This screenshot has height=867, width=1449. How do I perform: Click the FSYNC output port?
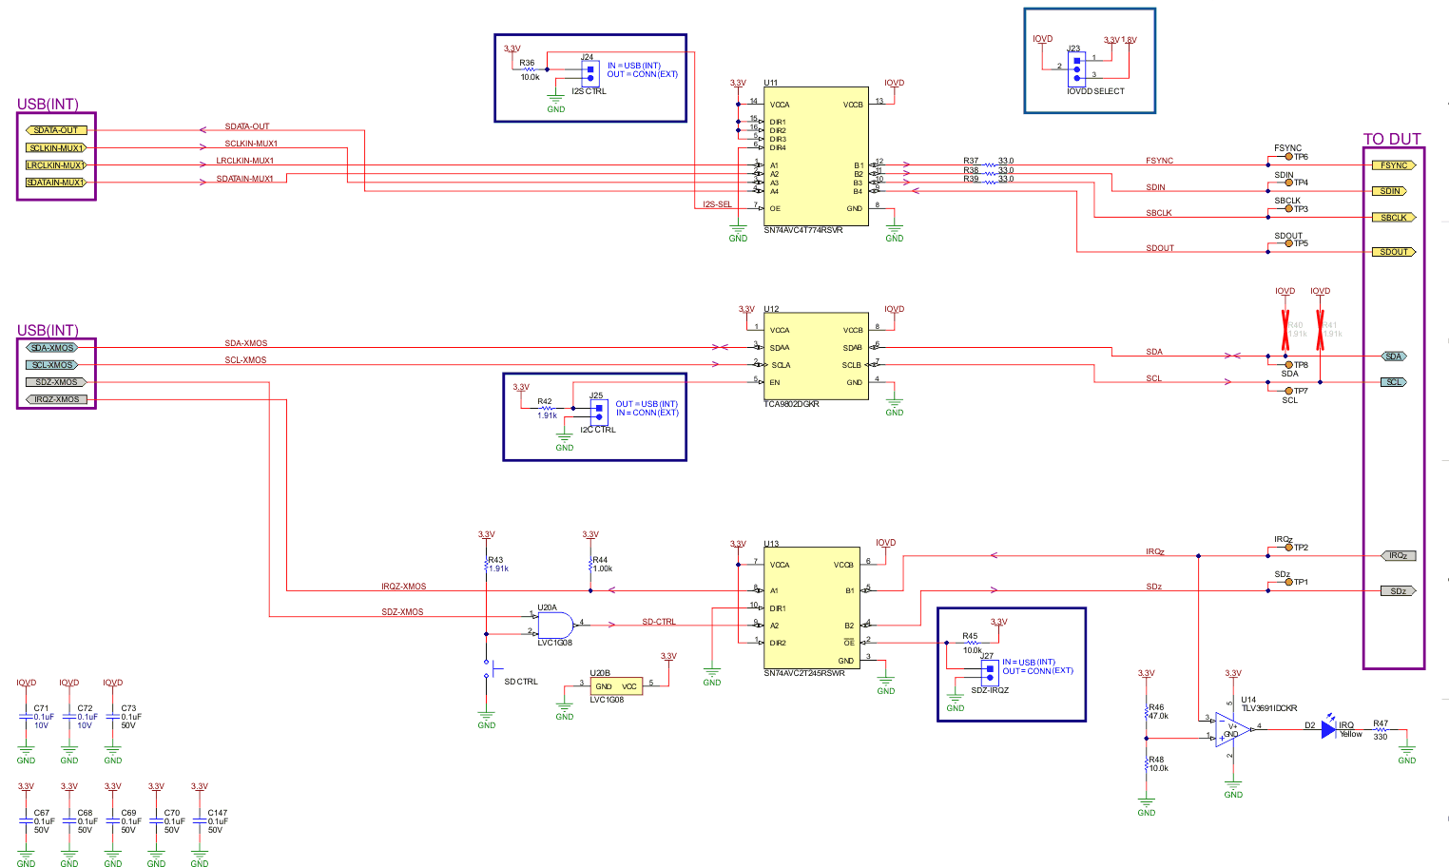pos(1394,165)
